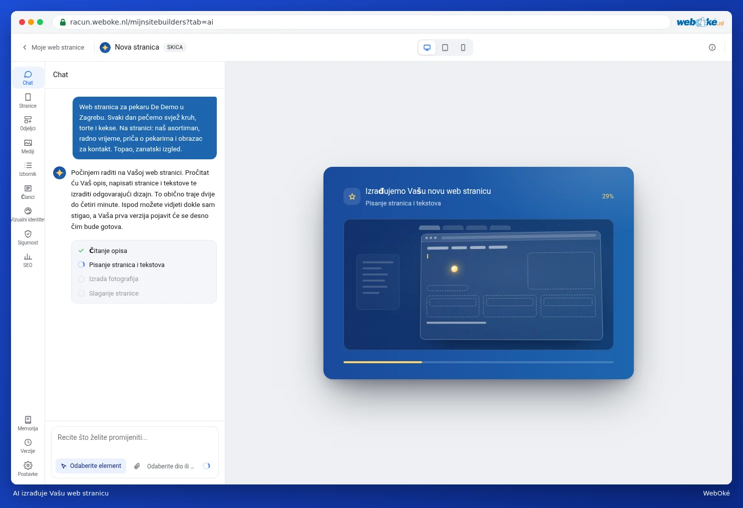Viewport: 743px width, 508px height.
Task: Open the Sigurnost sidebar item
Action: click(x=28, y=237)
